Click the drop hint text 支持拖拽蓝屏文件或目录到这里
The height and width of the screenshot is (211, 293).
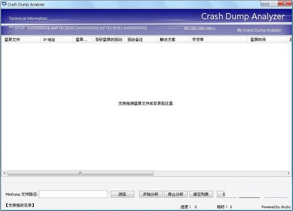[146, 104]
